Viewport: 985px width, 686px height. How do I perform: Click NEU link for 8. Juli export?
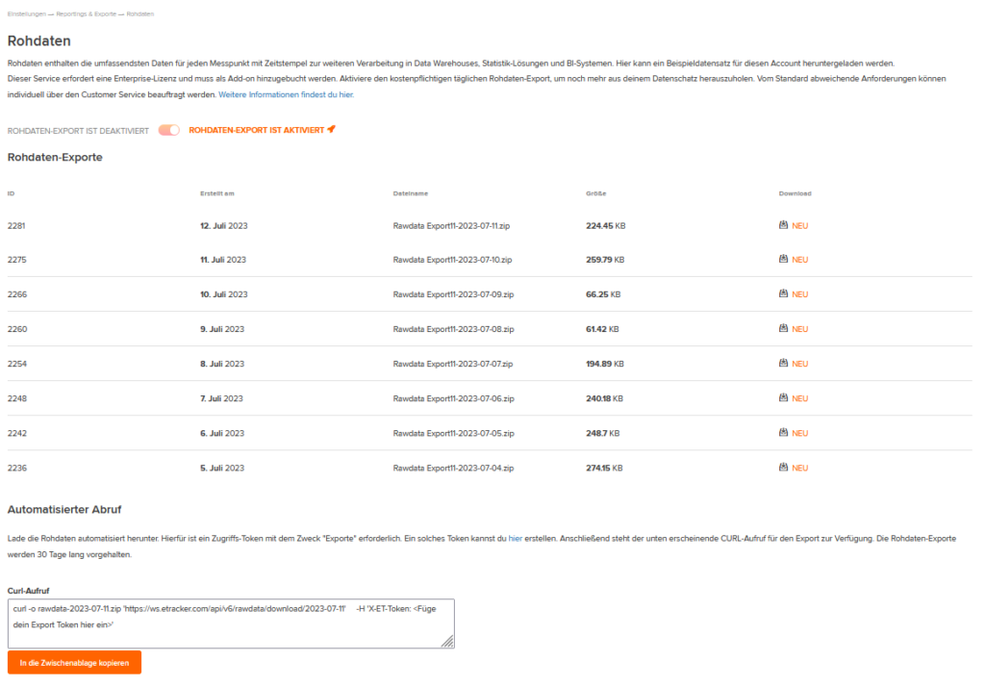799,364
